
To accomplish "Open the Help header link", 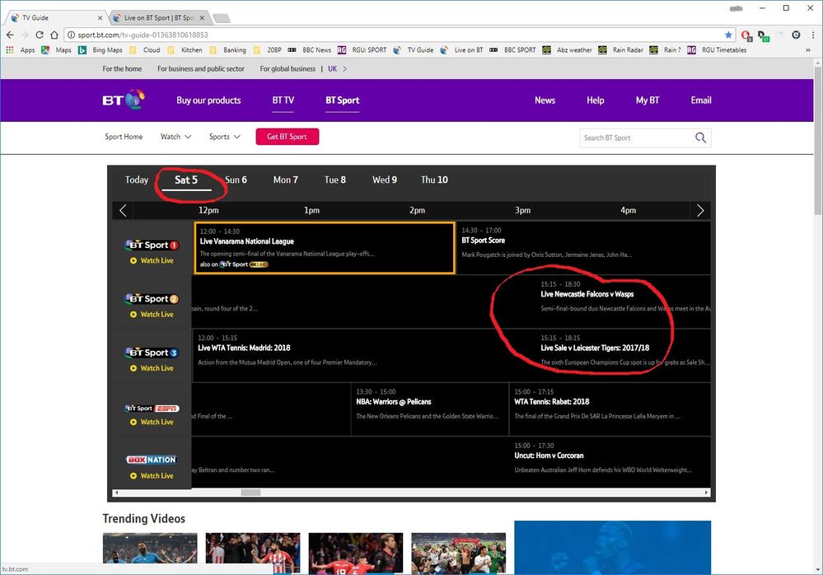I will click(x=595, y=101).
